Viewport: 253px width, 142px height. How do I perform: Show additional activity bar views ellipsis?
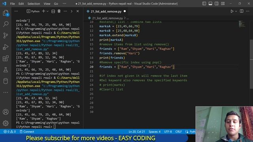point(6,92)
